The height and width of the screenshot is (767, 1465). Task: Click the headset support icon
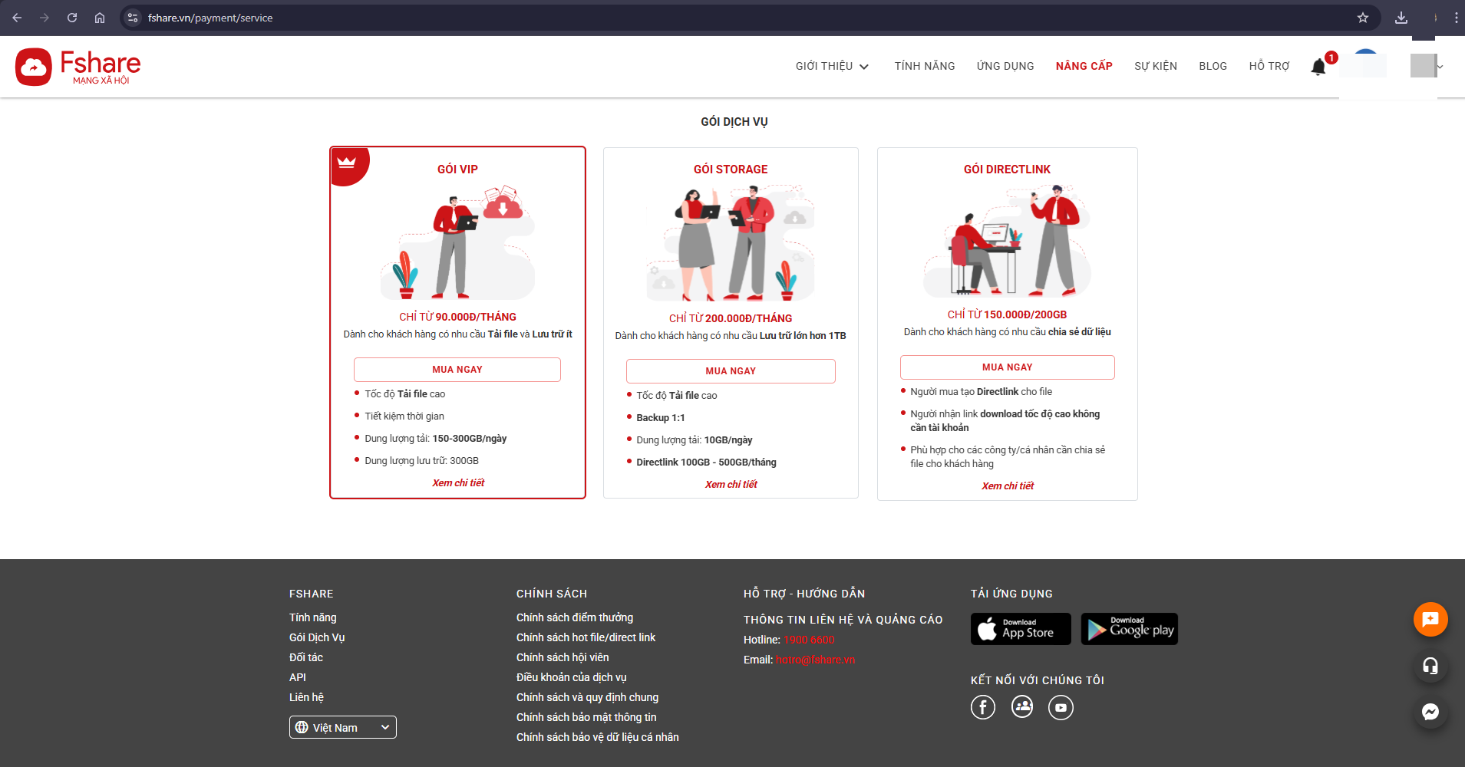(1430, 666)
